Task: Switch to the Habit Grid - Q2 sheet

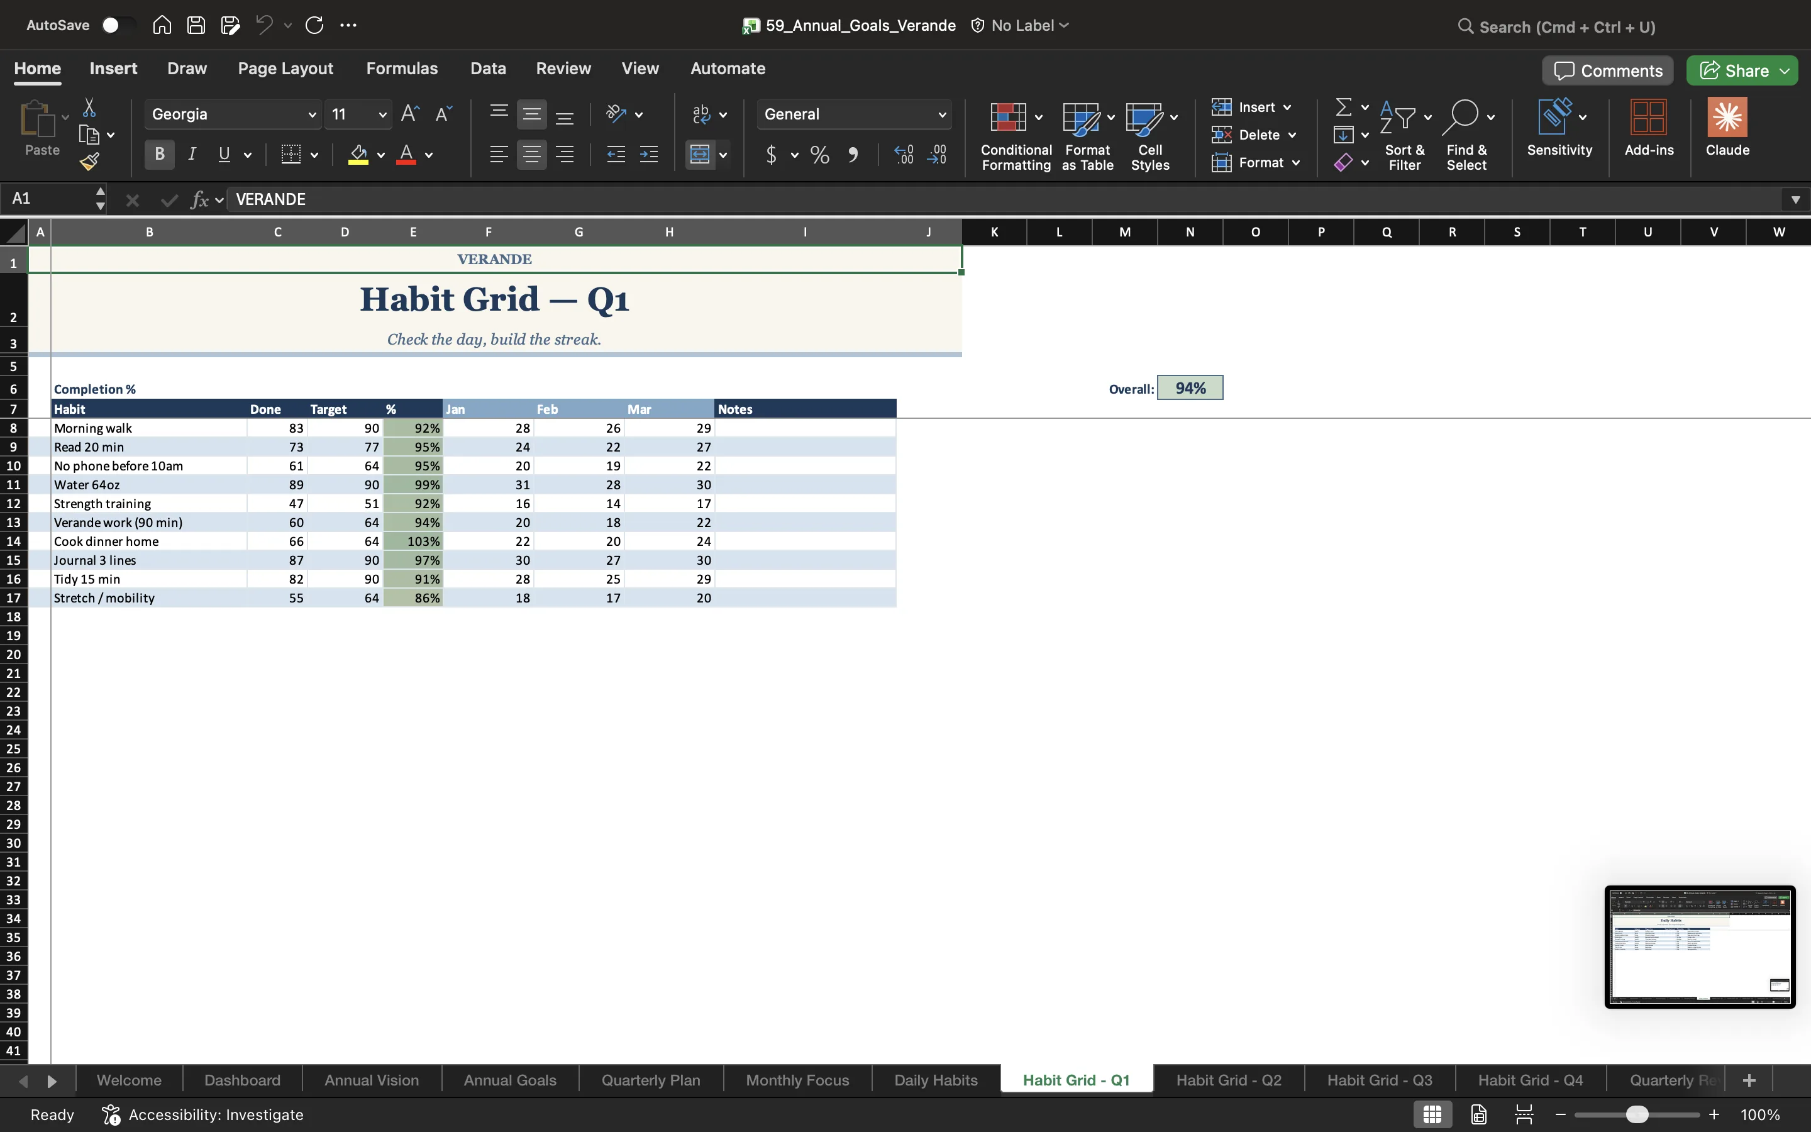Action: click(x=1229, y=1080)
